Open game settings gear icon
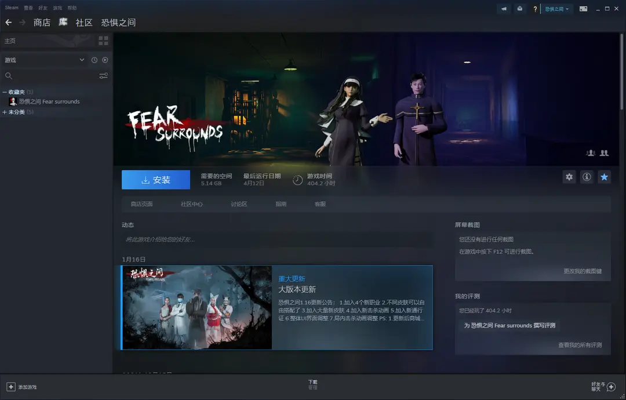The image size is (626, 400). (569, 177)
